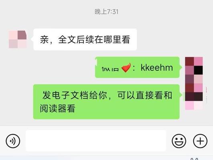
Task: Click the cut-off characters at bottom right edge
Action: (x=194, y=159)
